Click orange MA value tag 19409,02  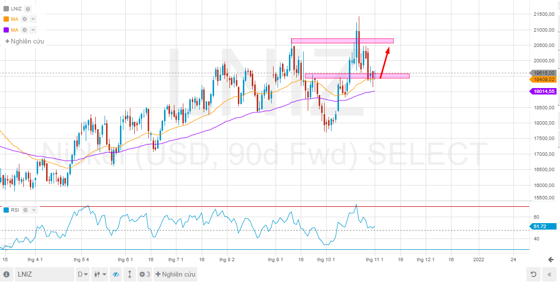[543, 80]
